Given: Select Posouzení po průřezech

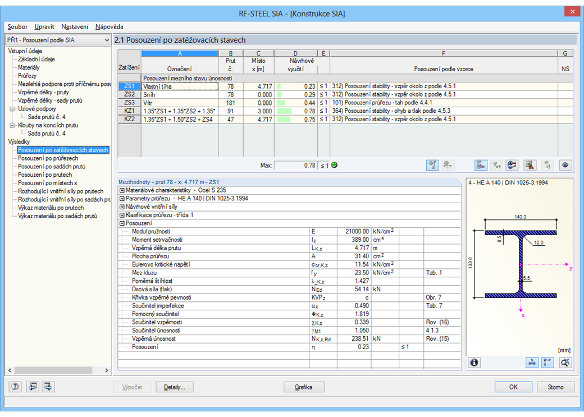Looking at the screenshot, I should (48, 158).
